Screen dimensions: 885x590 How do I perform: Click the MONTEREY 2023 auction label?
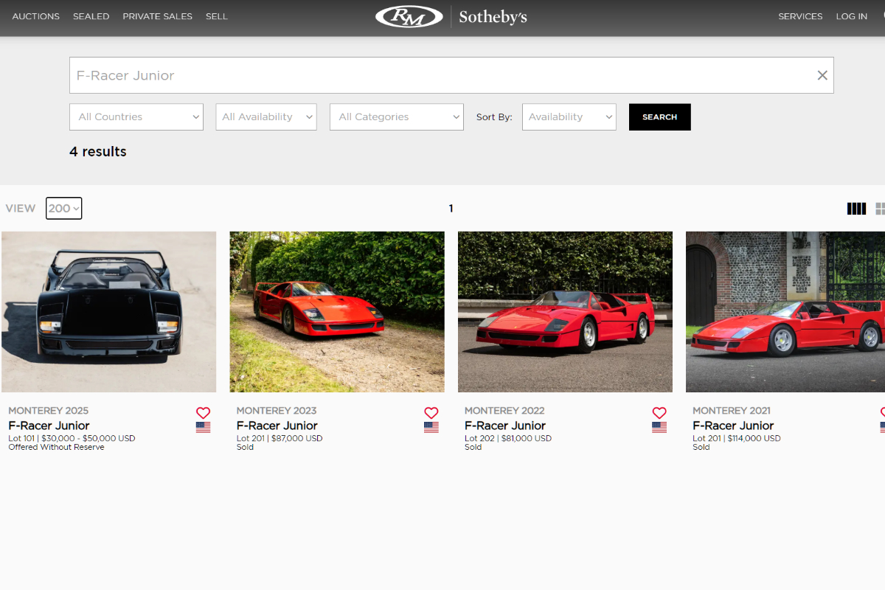click(x=277, y=411)
